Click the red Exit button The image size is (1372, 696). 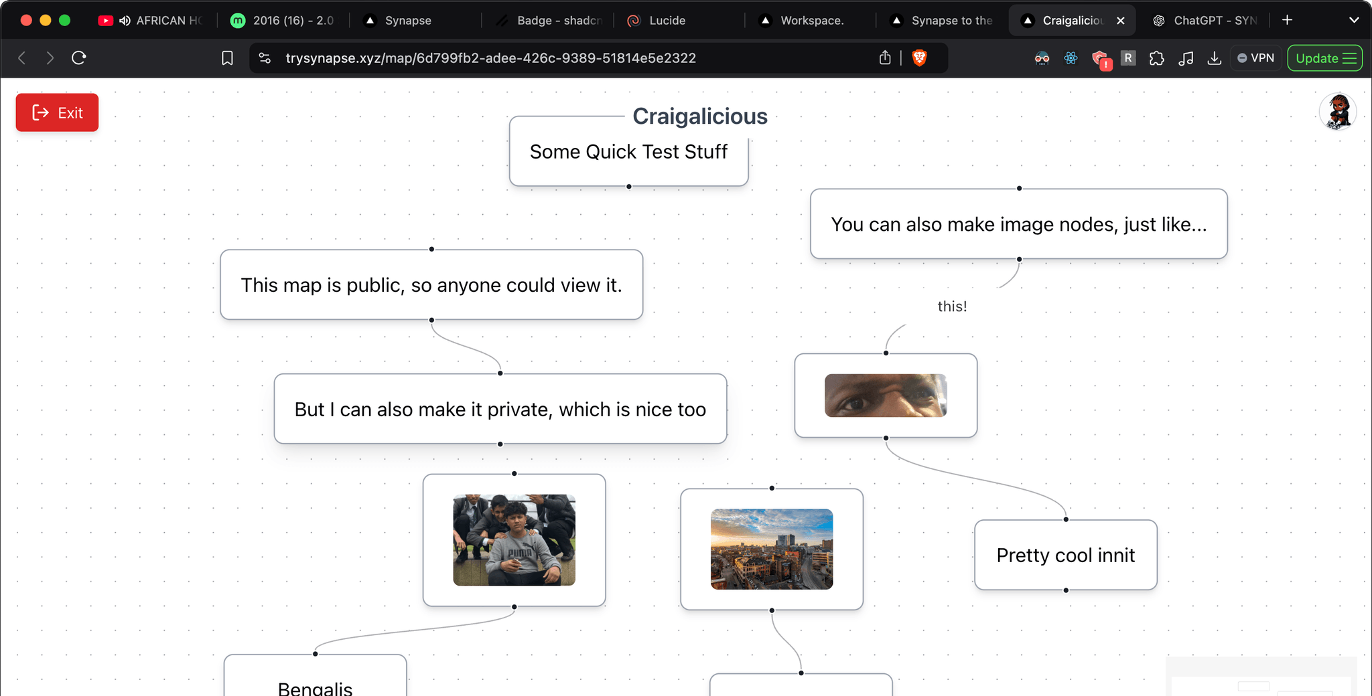click(x=57, y=112)
